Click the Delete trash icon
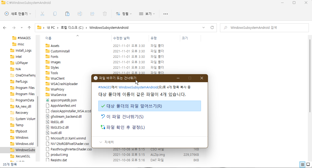The width and height of the screenshot is (312, 168). [105, 14]
